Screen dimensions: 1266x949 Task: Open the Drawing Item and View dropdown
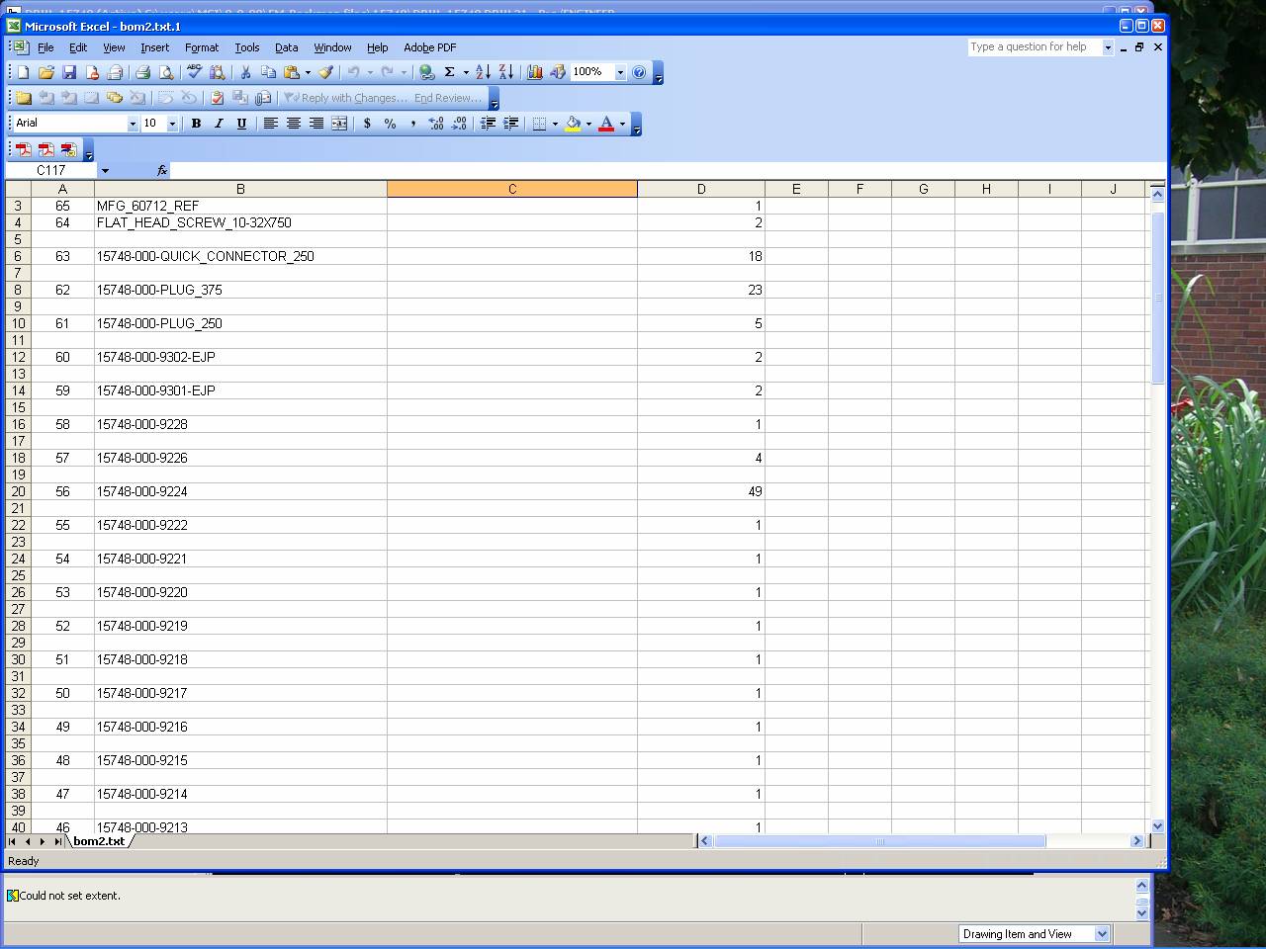click(1102, 934)
